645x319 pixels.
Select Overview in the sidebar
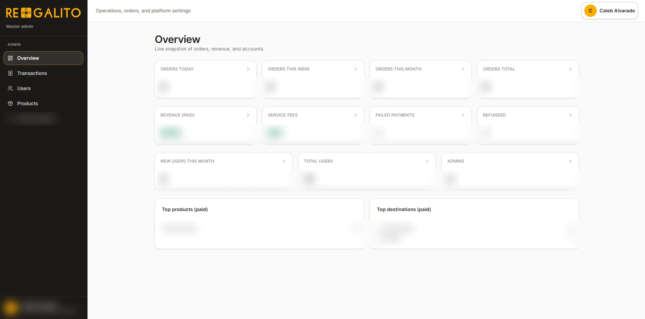coord(43,58)
